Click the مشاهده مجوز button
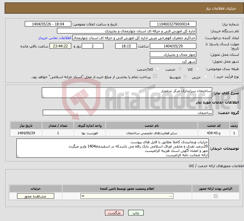This screenshot has width=244, height=221. coord(36,196)
